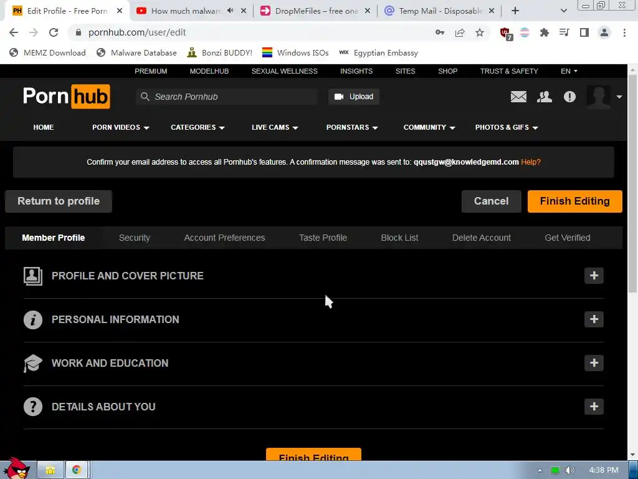This screenshot has height=479, width=638.
Task: Toggle the browser side panel icon
Action: point(584,32)
